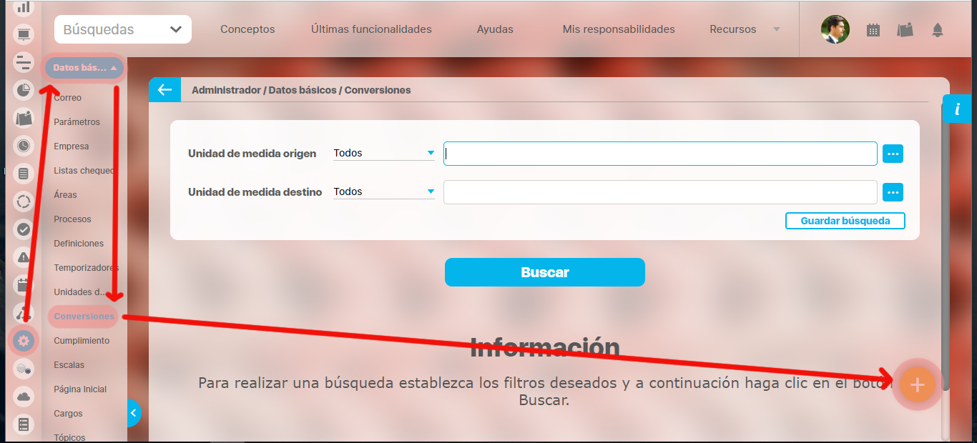Screen dimensions: 977x443
Task: Click the blue info panel tab
Action: coord(956,109)
